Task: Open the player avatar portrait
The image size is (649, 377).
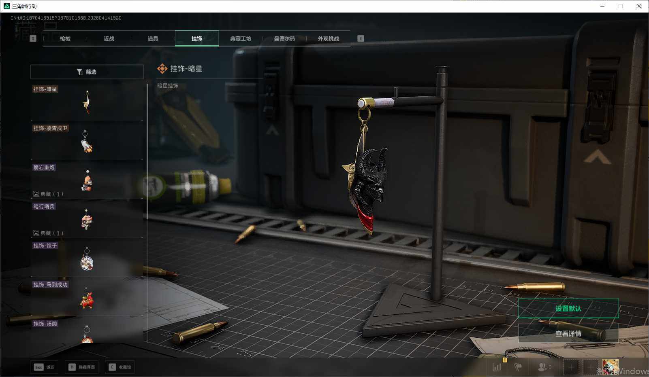Action: (x=611, y=367)
